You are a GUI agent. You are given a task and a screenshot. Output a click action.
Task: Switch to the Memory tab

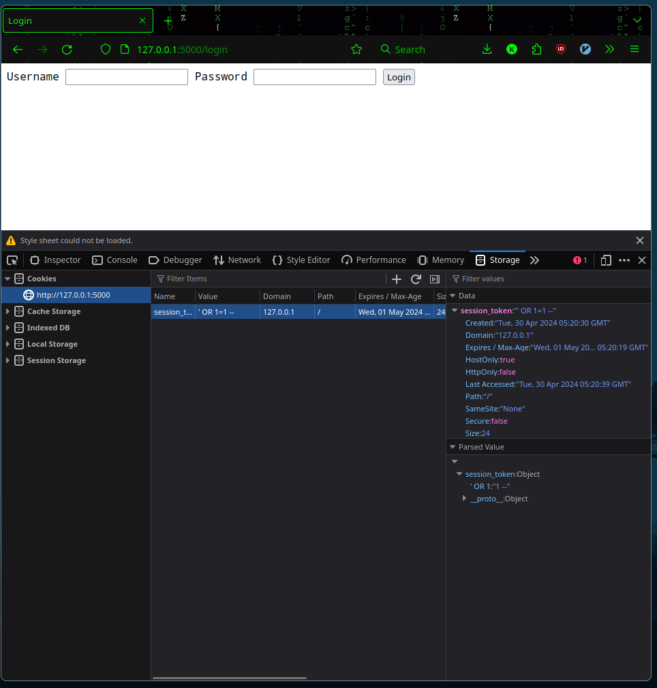pos(441,260)
